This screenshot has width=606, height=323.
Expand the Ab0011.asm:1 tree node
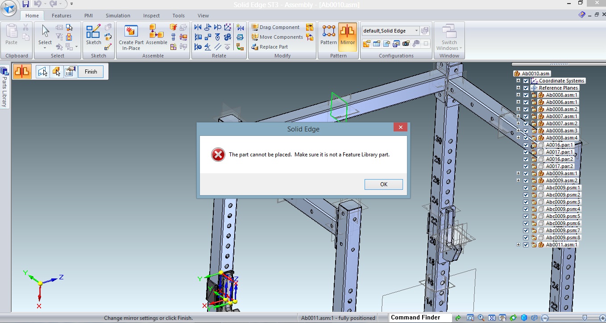coord(518,245)
